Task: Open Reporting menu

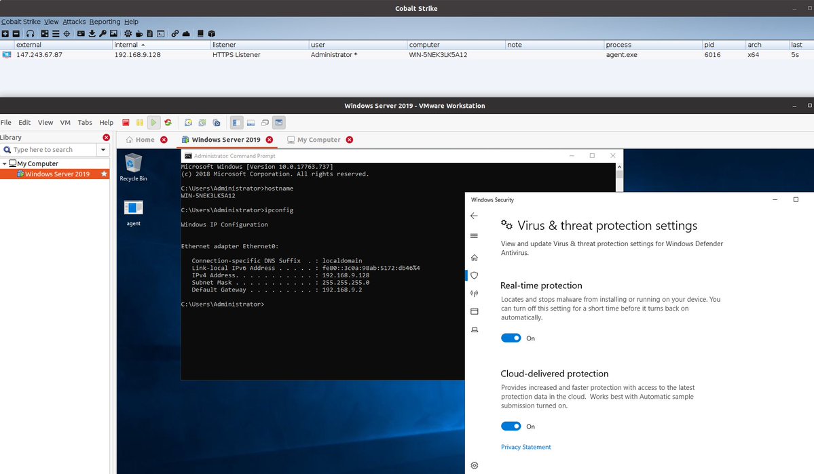Action: [x=105, y=22]
